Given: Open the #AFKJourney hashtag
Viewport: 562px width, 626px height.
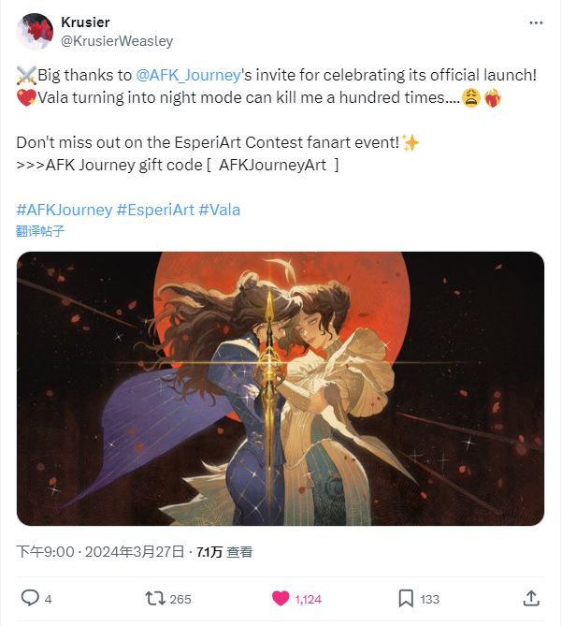Looking at the screenshot, I should tap(65, 210).
